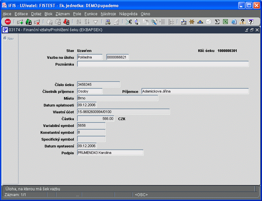Click the save record icon with green arrow
262x201 pixels.
(x=29, y=22)
